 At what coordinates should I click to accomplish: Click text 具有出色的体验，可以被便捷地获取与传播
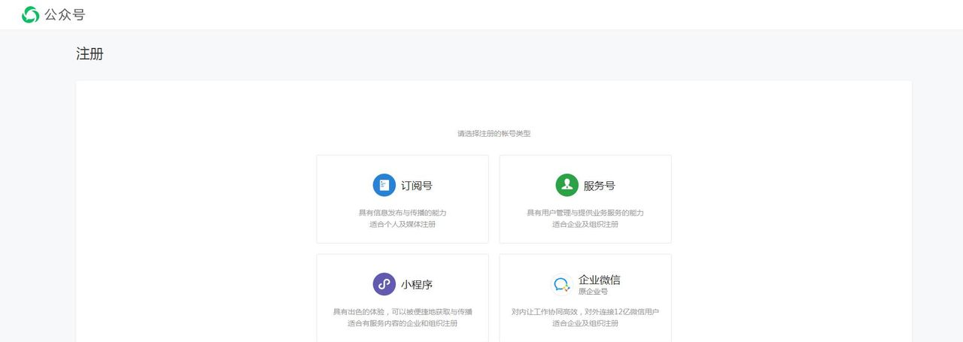[403, 312]
